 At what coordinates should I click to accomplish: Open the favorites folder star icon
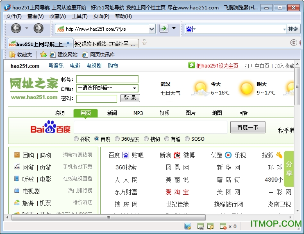click(x=12, y=54)
